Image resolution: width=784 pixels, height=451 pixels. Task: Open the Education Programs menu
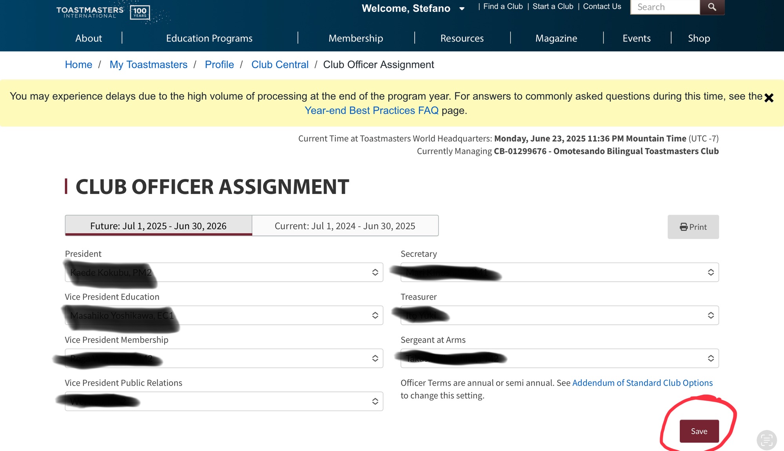(209, 38)
